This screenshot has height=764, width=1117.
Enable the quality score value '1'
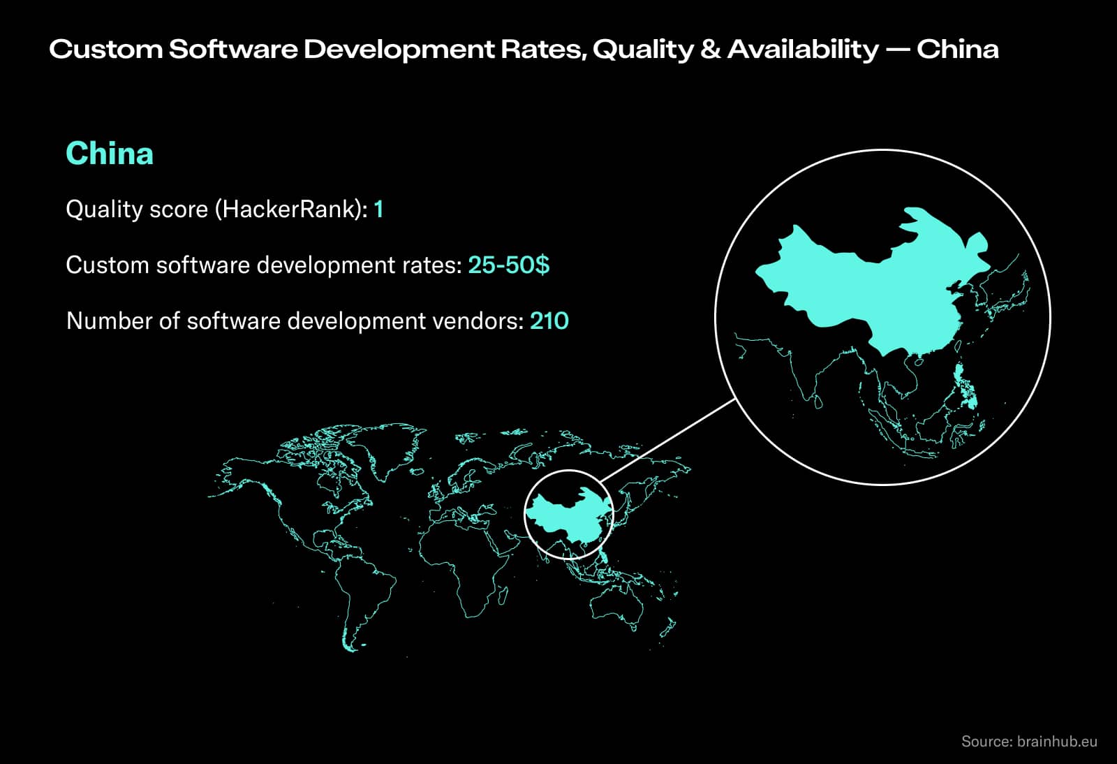378,209
